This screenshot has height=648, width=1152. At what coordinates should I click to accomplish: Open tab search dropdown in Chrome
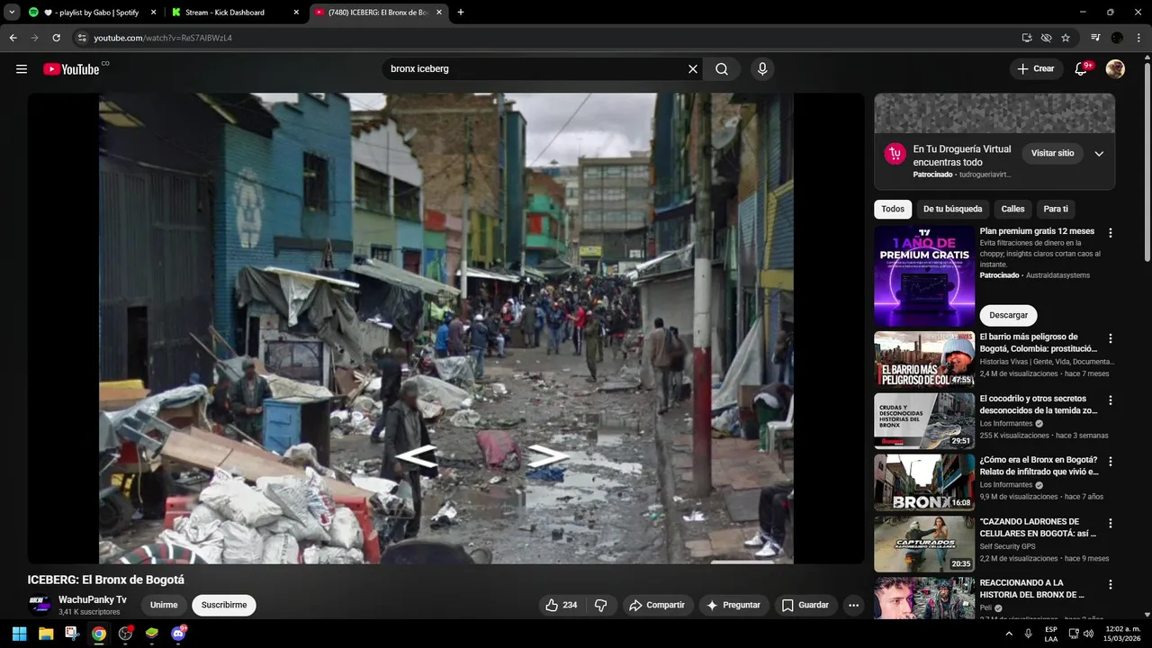coord(12,13)
